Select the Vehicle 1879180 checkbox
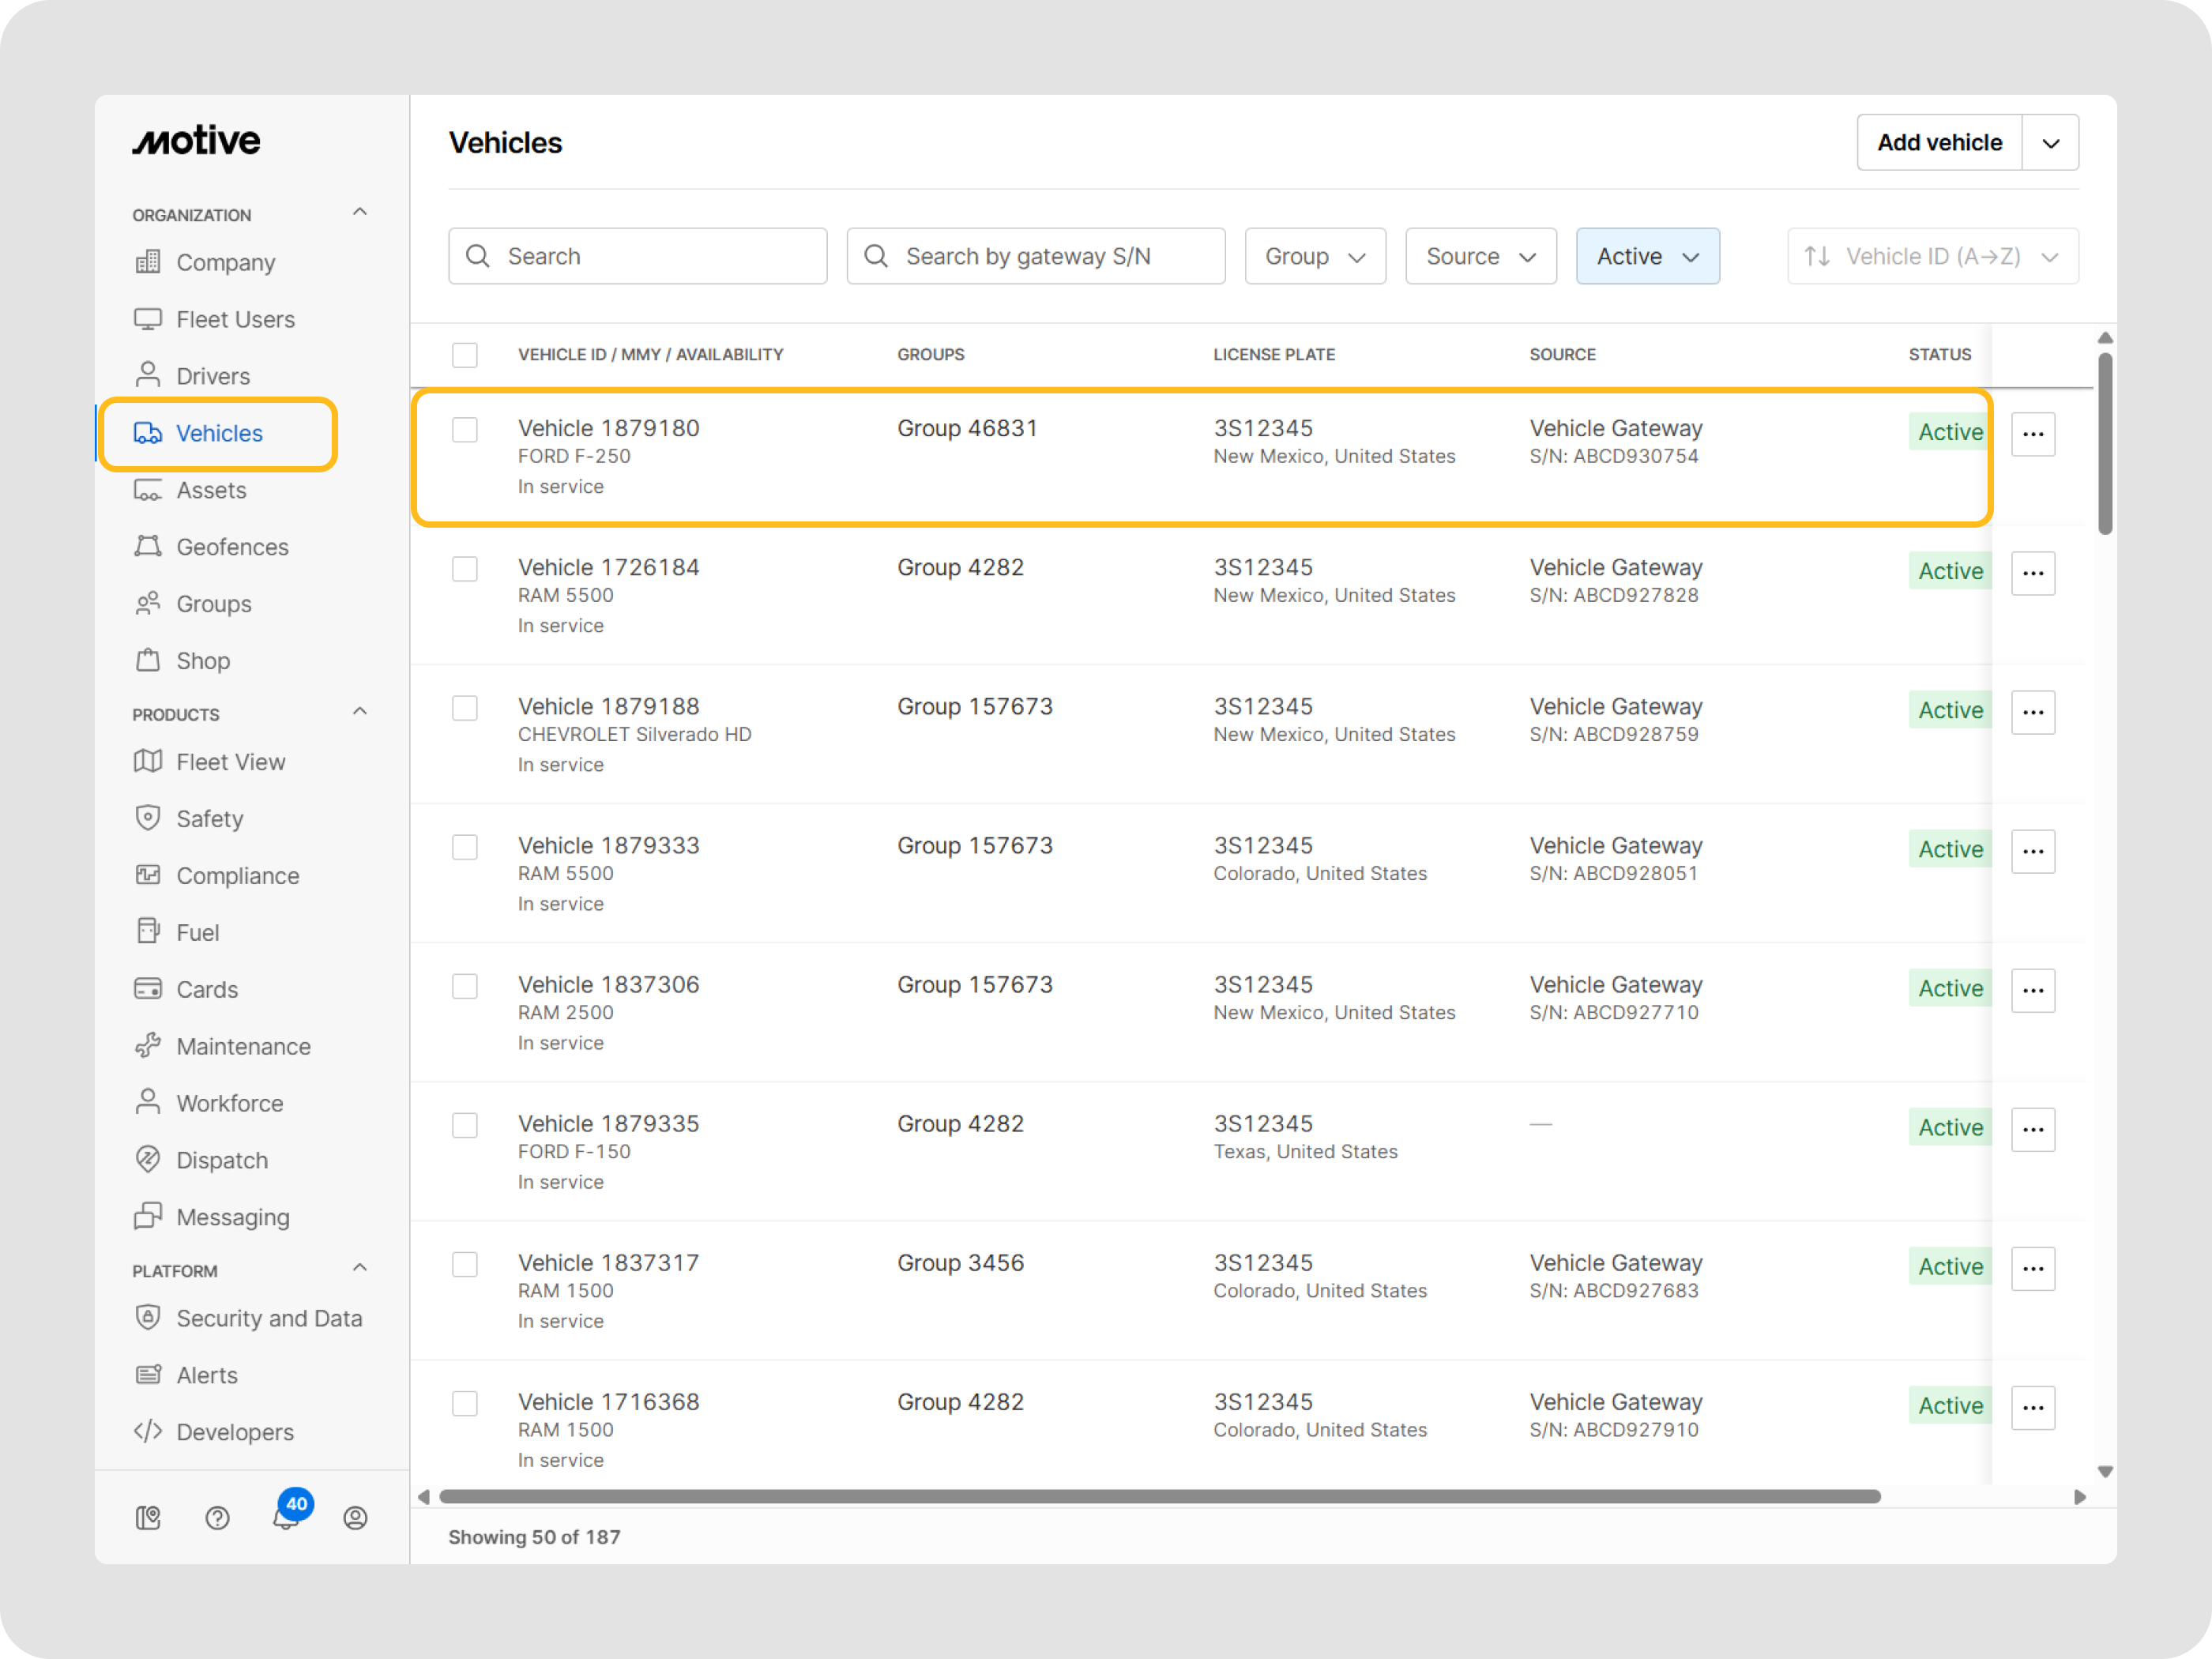2212x1659 pixels. (x=464, y=430)
